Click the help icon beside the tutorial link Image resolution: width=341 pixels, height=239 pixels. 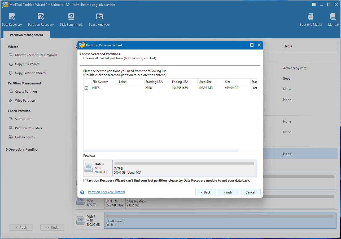click(x=82, y=192)
